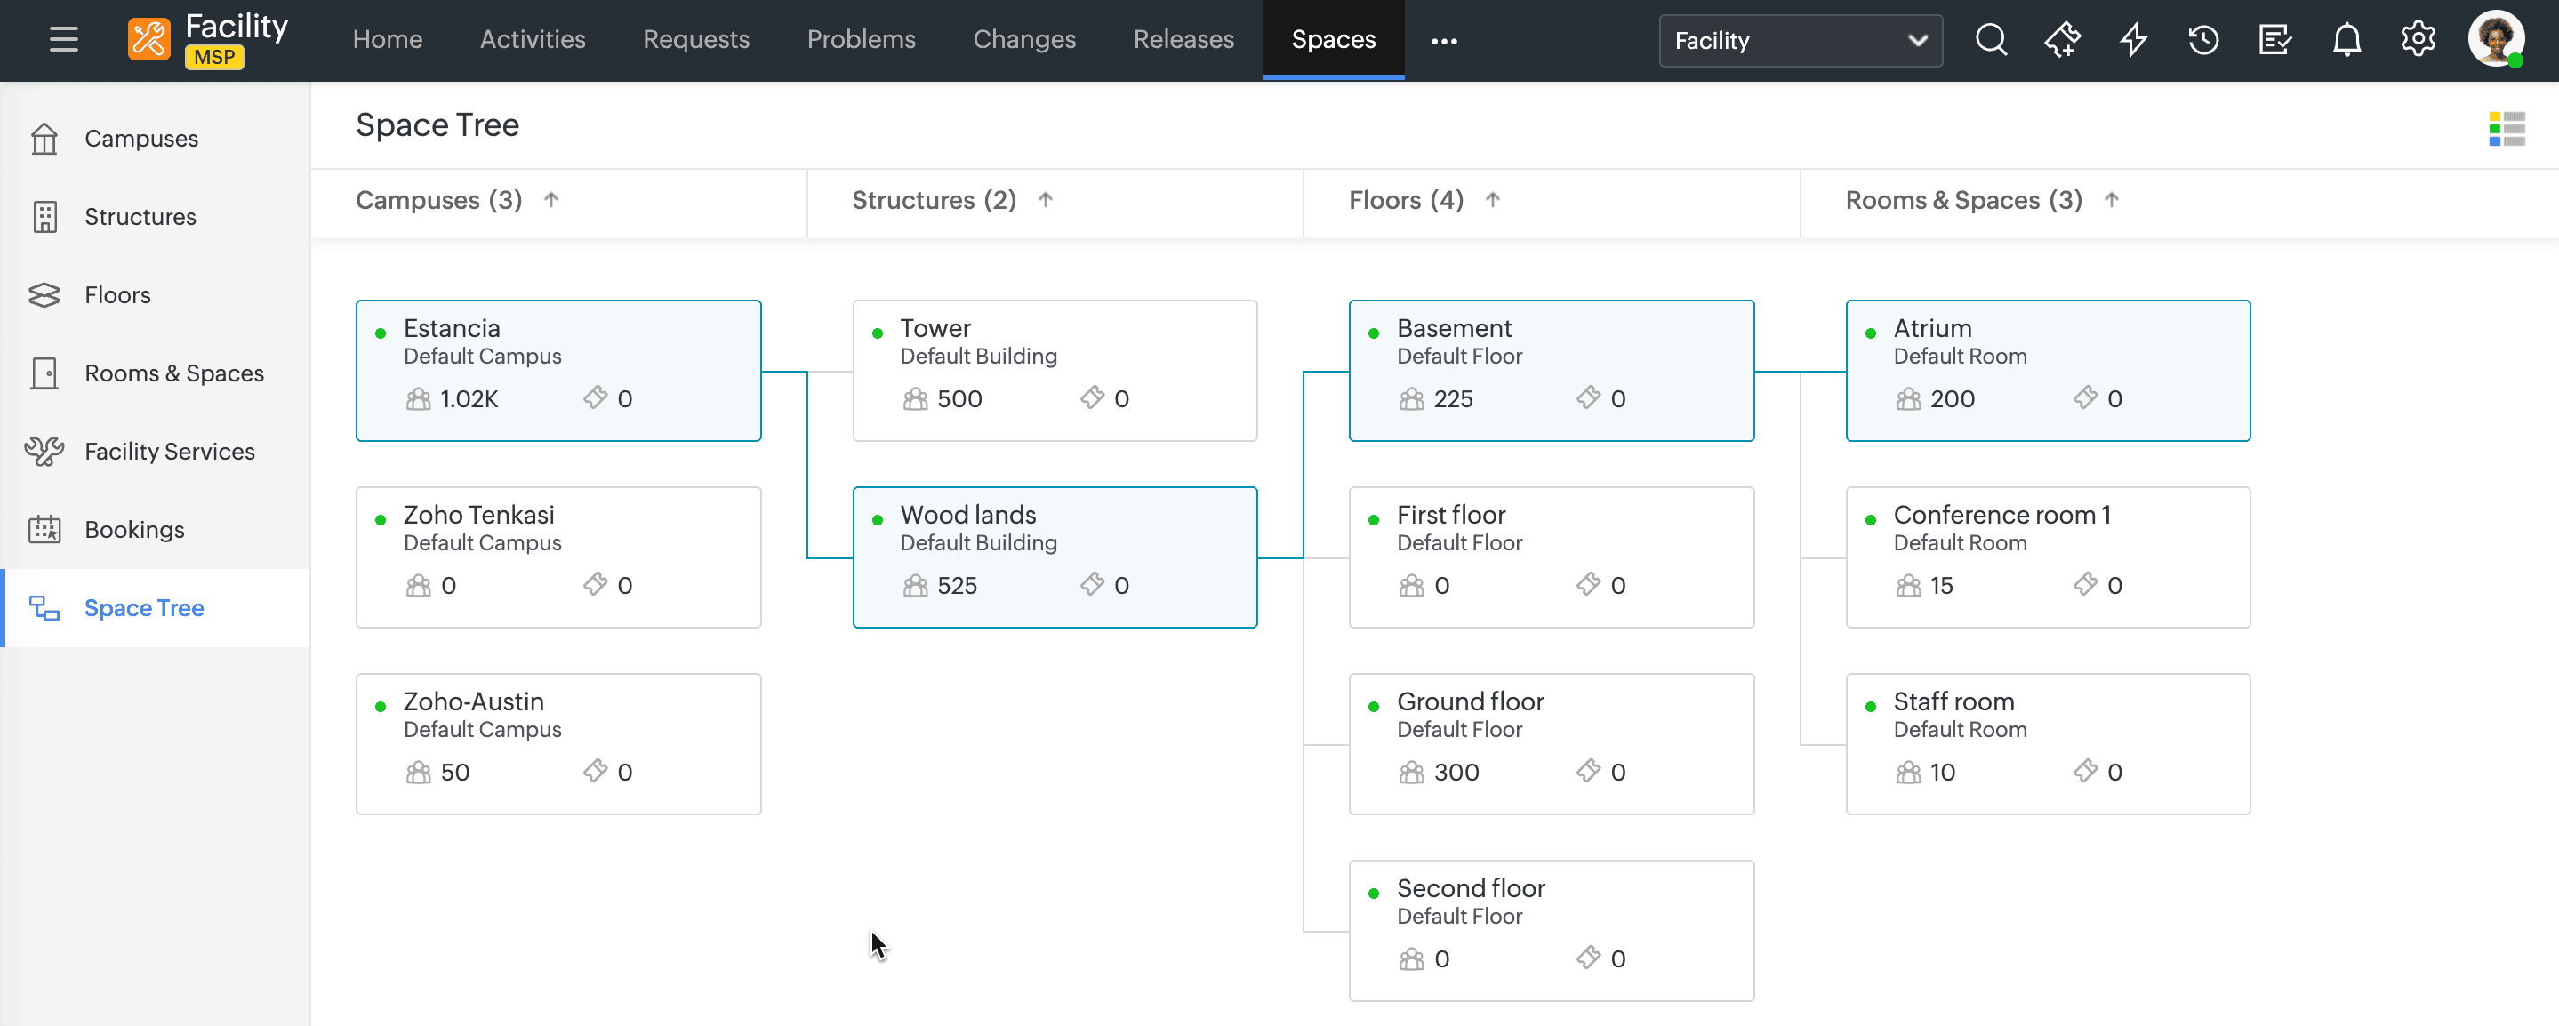Open the recent history clock icon
This screenshot has height=1026, width=2559.
(x=2203, y=40)
